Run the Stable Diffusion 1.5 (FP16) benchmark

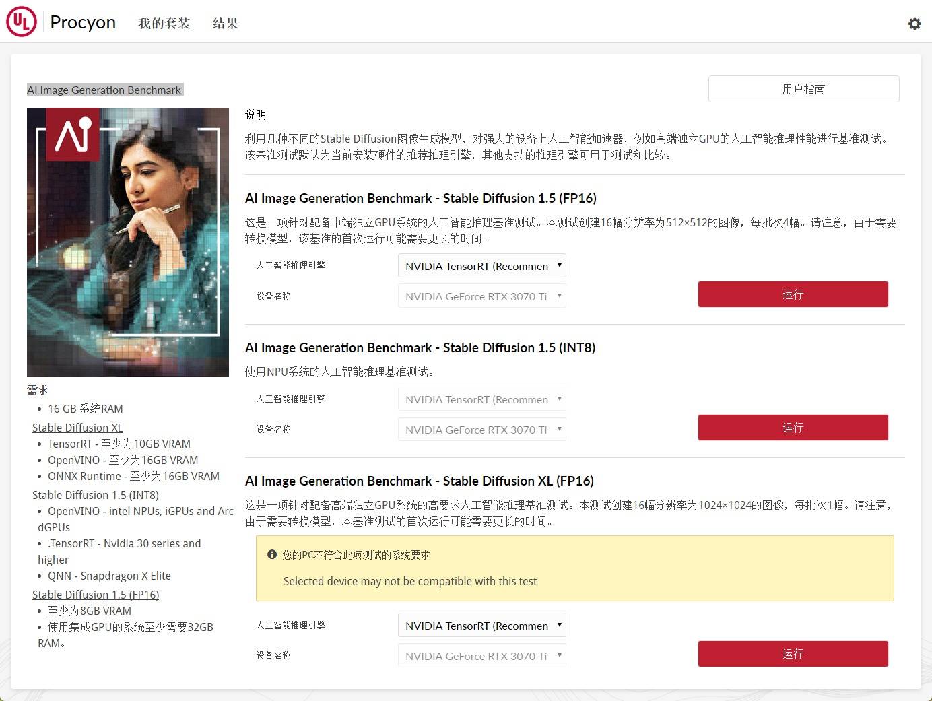(793, 294)
